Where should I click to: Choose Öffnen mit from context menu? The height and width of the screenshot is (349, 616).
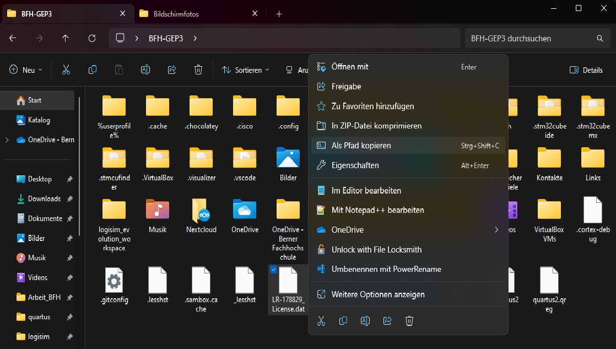[x=408, y=67]
